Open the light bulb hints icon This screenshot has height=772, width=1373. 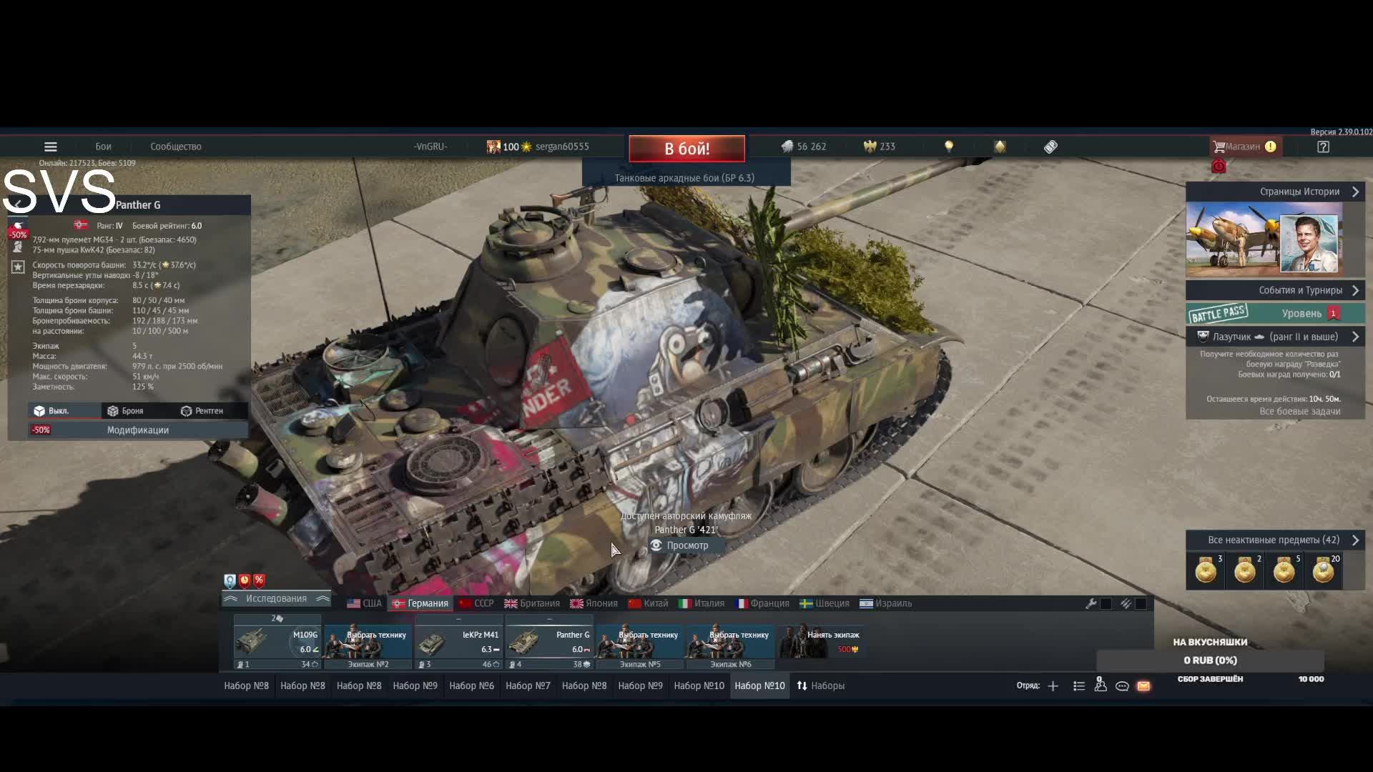949,147
